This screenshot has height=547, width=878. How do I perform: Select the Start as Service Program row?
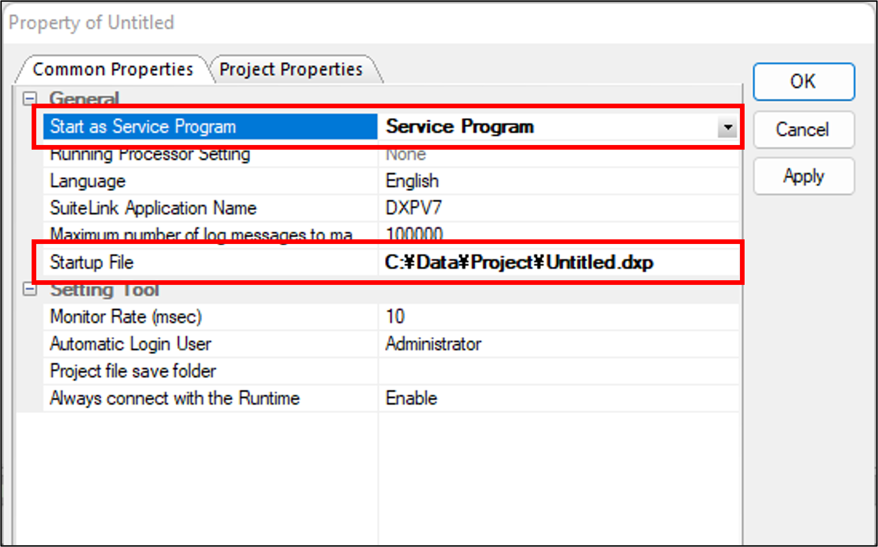point(143,127)
